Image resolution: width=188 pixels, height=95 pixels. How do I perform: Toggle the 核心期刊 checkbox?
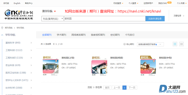coord(124,44)
